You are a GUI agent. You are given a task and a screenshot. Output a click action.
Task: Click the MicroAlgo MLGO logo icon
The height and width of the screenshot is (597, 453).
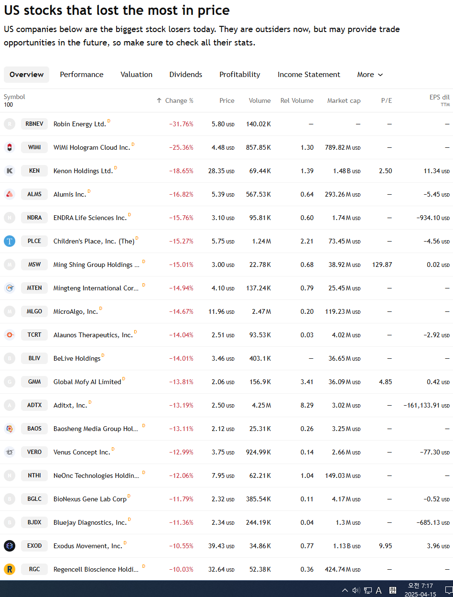(10, 311)
